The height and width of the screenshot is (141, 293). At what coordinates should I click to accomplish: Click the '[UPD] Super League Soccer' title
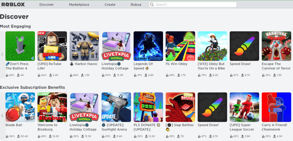click(x=242, y=127)
